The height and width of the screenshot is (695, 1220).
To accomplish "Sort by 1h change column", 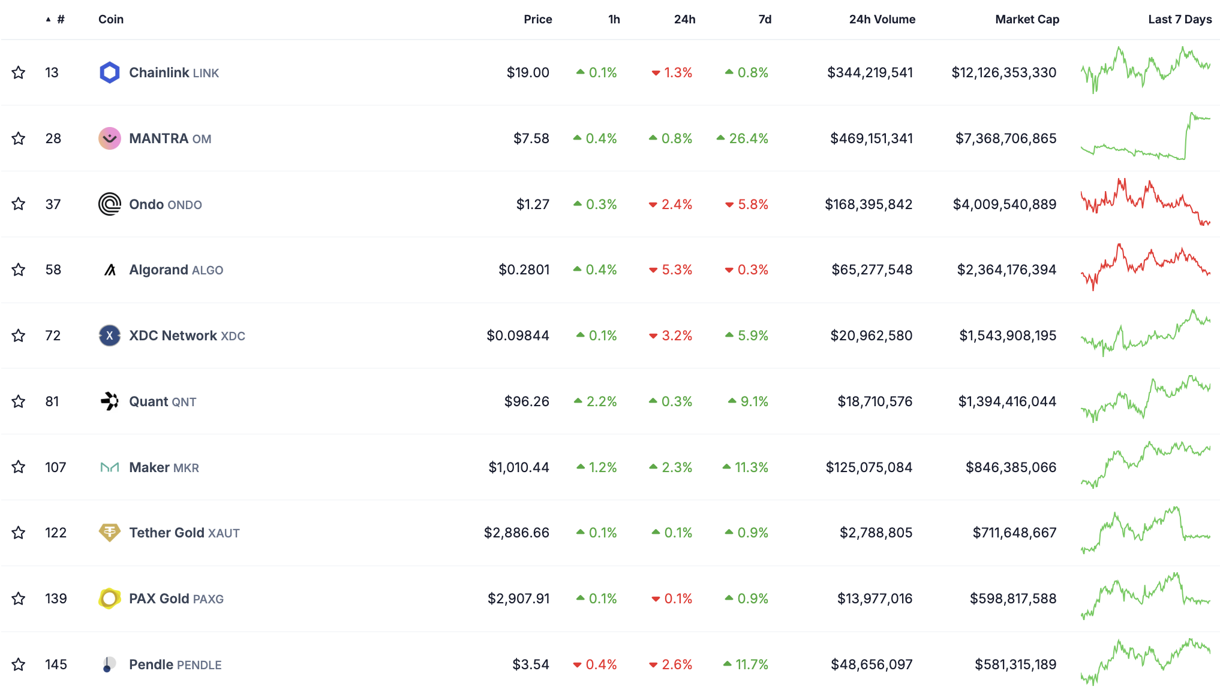I will click(x=614, y=19).
